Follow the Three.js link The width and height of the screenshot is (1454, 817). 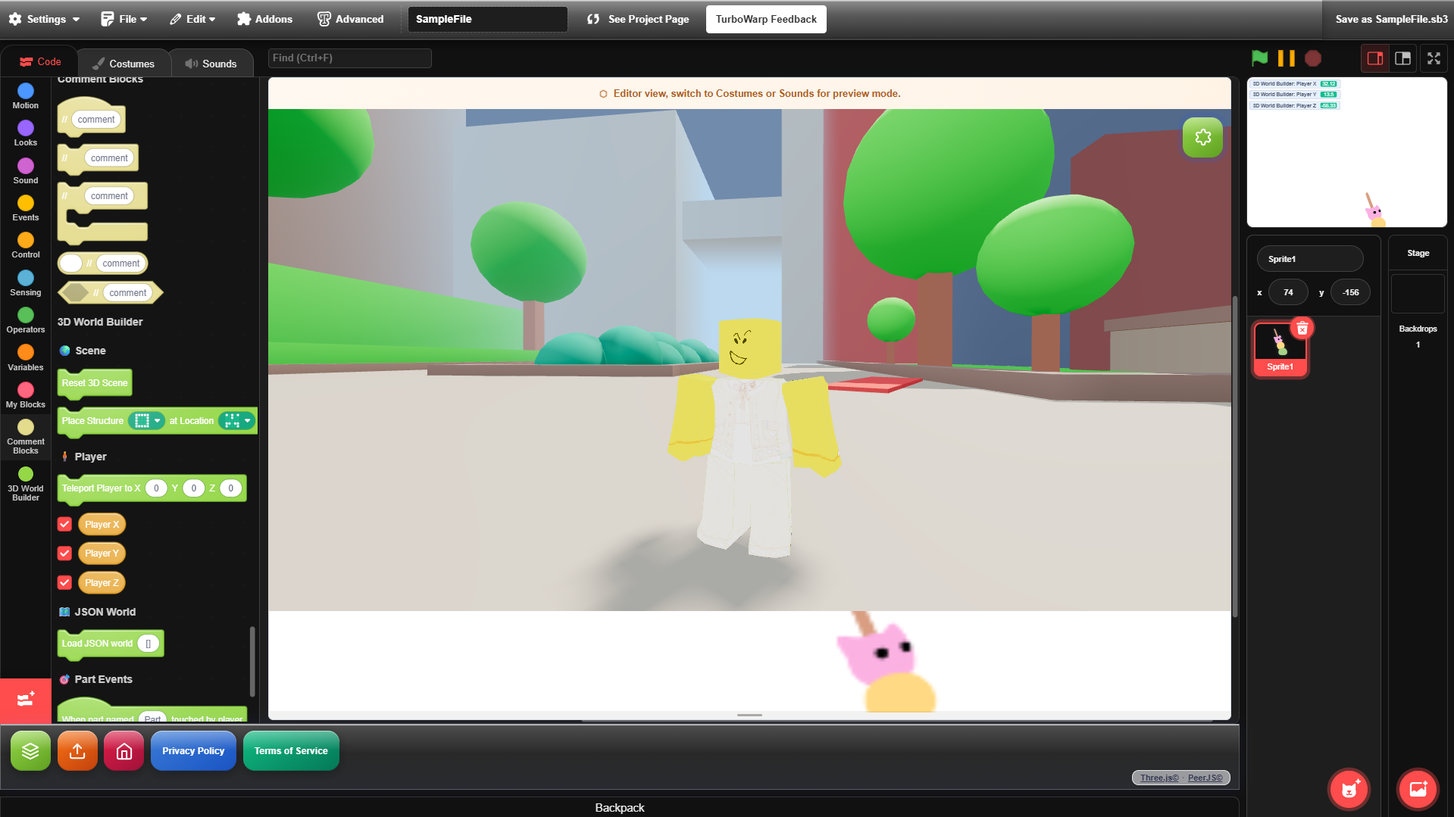tap(1159, 778)
